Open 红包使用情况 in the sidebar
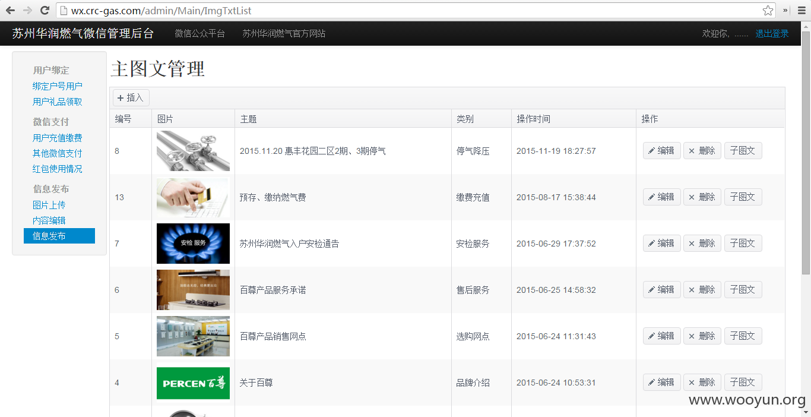This screenshot has width=811, height=417. coord(58,169)
